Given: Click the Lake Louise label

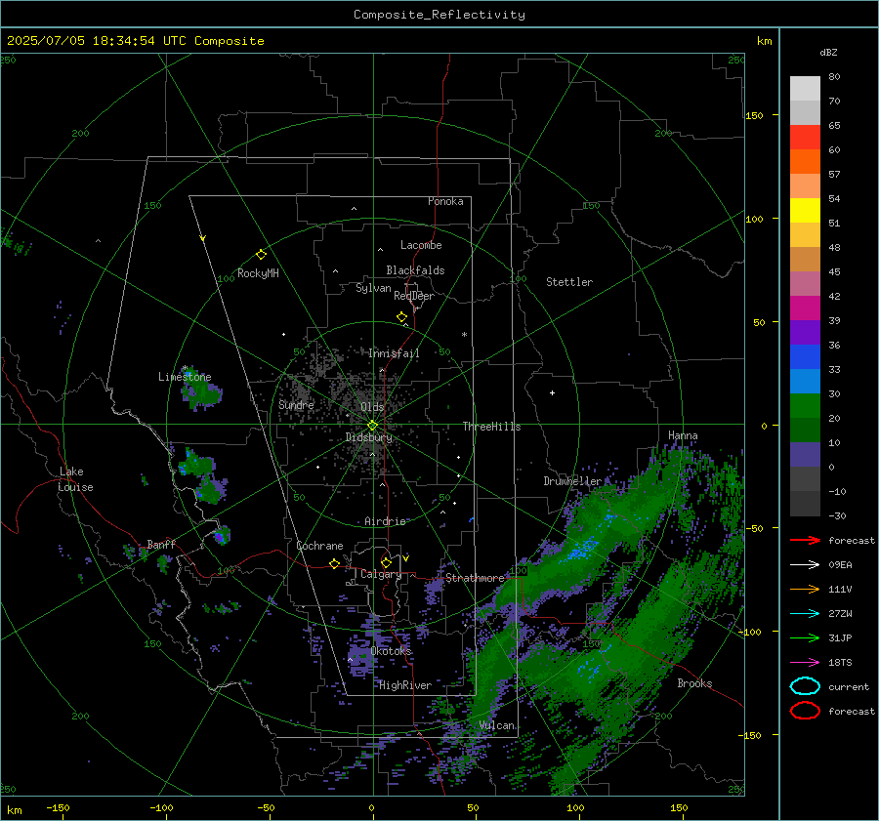Looking at the screenshot, I should [x=75, y=479].
